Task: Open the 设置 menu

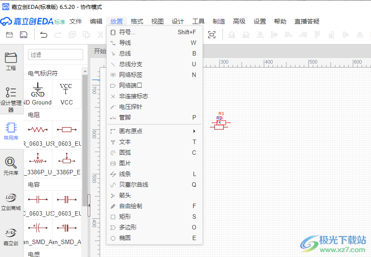Action: 260,21
